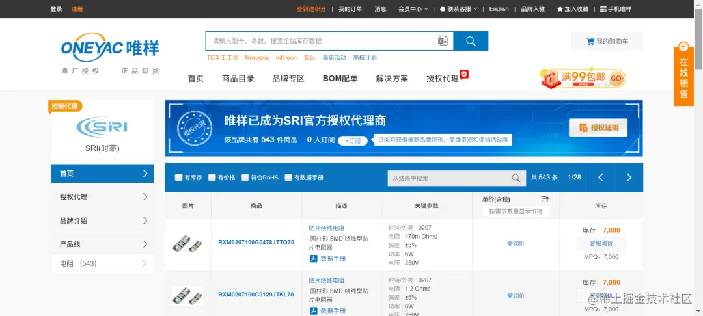Click magnifier icon in 从结果中搜索 box
This screenshot has height=316, width=703.
coord(516,178)
